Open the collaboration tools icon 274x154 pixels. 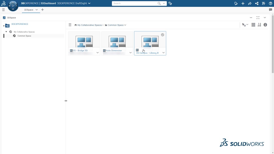[x=263, y=3]
